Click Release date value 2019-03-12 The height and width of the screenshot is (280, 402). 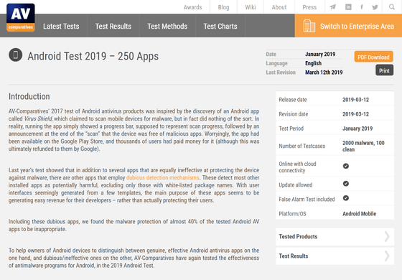(355, 100)
